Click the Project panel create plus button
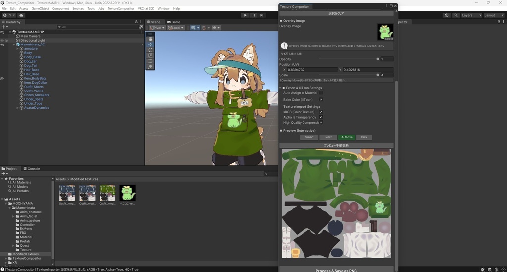The width and height of the screenshot is (507, 272). pyautogui.click(x=4, y=174)
